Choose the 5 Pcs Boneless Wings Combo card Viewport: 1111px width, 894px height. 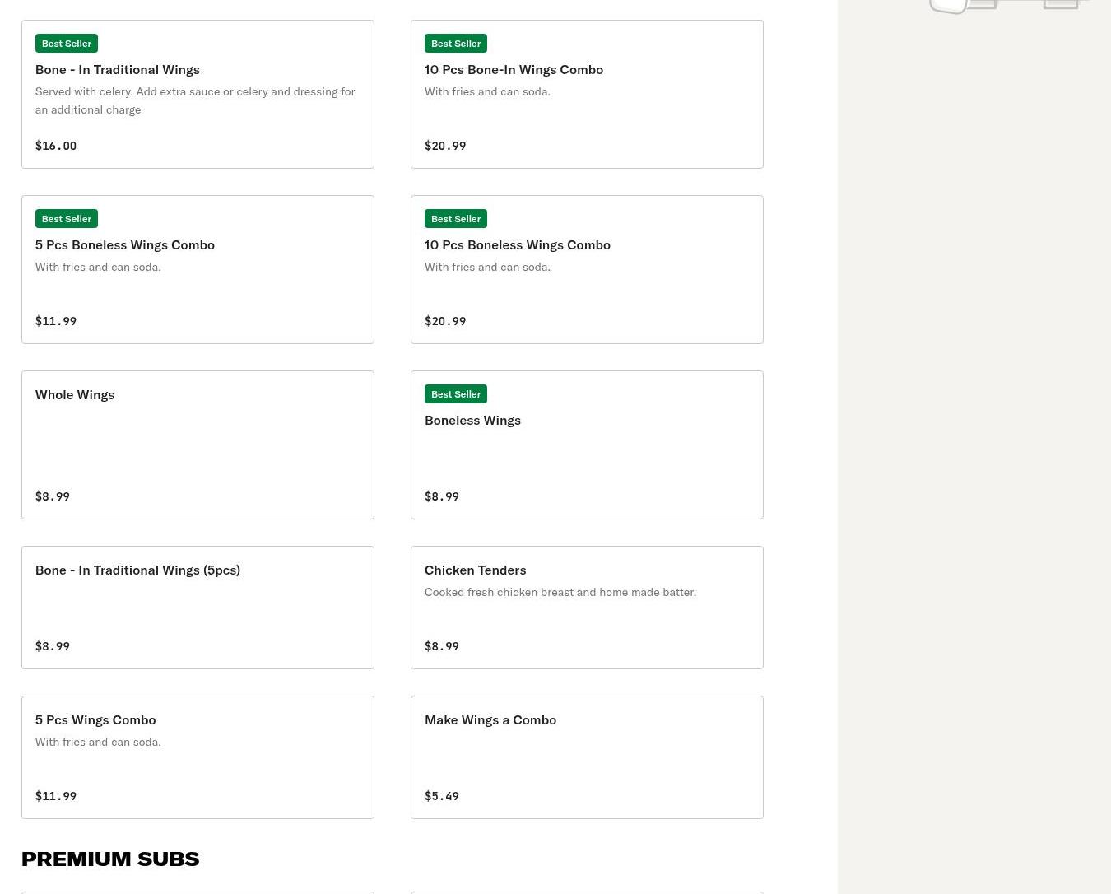(x=198, y=269)
